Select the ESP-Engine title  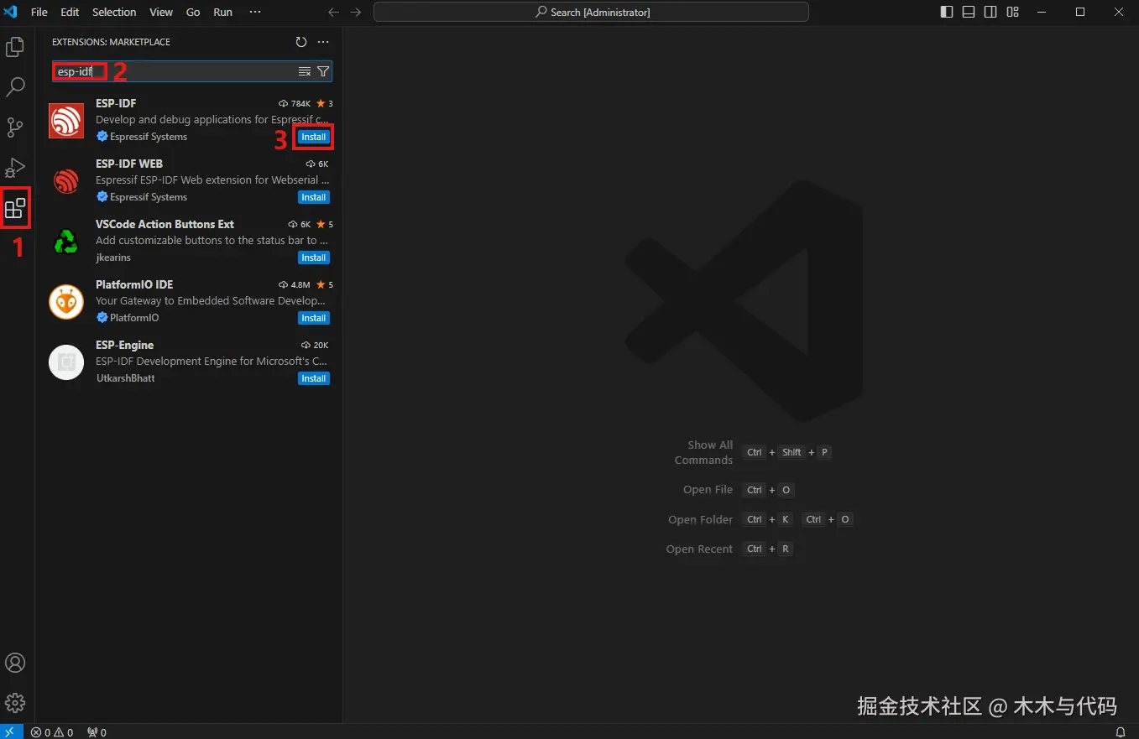click(124, 345)
